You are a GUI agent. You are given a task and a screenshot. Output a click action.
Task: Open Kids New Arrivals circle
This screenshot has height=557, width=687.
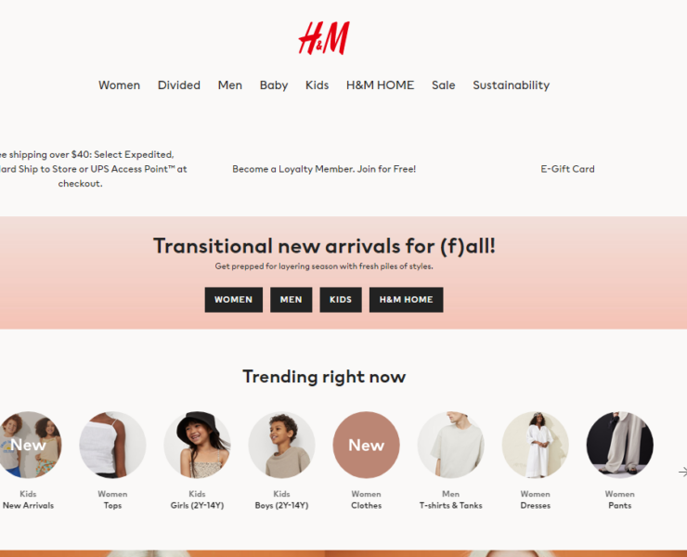click(29, 445)
